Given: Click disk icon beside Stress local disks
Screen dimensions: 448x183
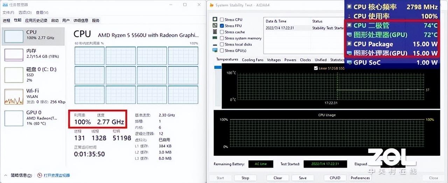Looking at the screenshot, I should [215, 44].
